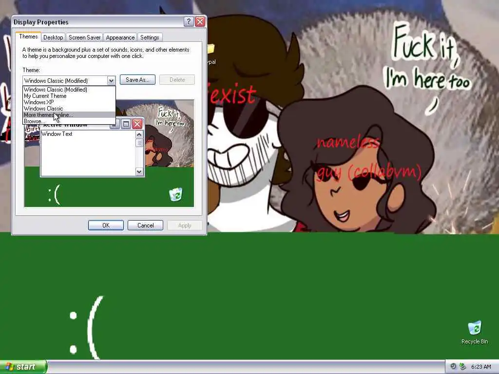Click the preview window's scroll up arrow
The image size is (499, 374).
(x=139, y=135)
